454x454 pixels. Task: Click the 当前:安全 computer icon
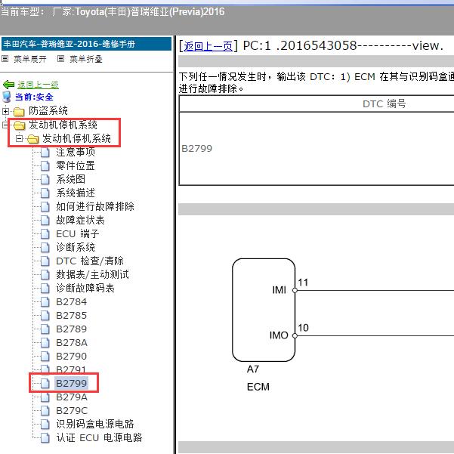(6, 97)
